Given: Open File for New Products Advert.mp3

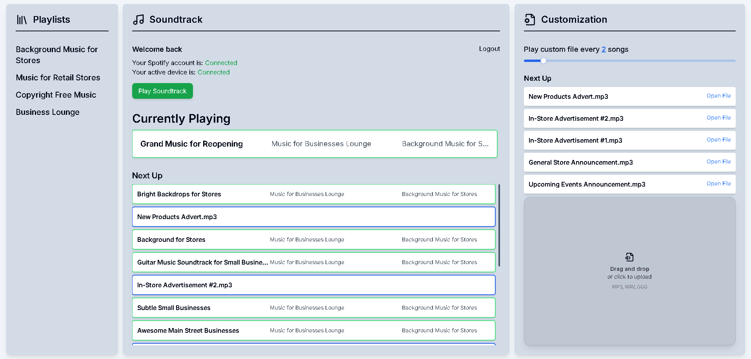Looking at the screenshot, I should 718,96.
